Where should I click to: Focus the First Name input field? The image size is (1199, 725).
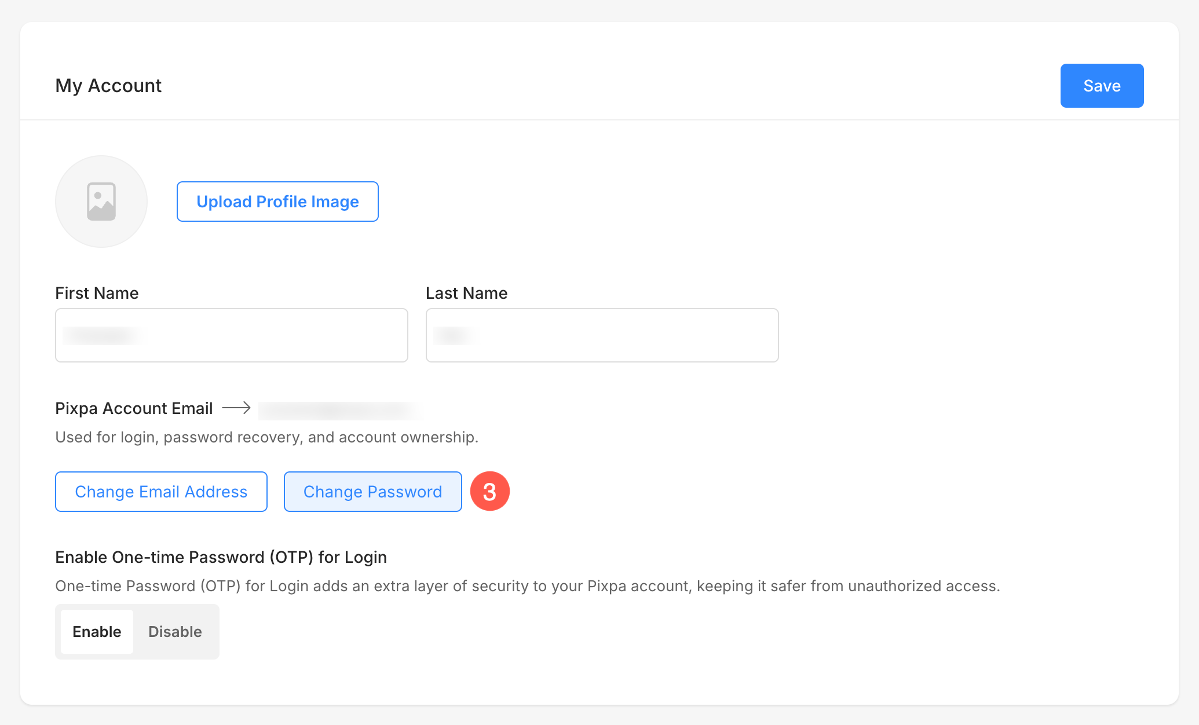click(x=261, y=335)
